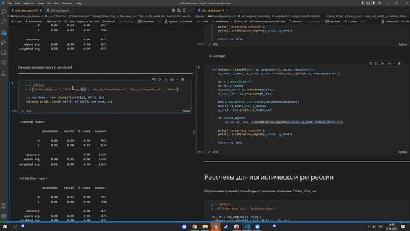Run the left notebook cell with y = 'Office'
Viewport: 410px width, 231px height.
click(x=12, y=83)
